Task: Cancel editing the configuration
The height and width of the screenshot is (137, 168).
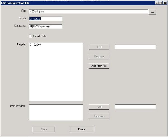Action: [x=82, y=129]
